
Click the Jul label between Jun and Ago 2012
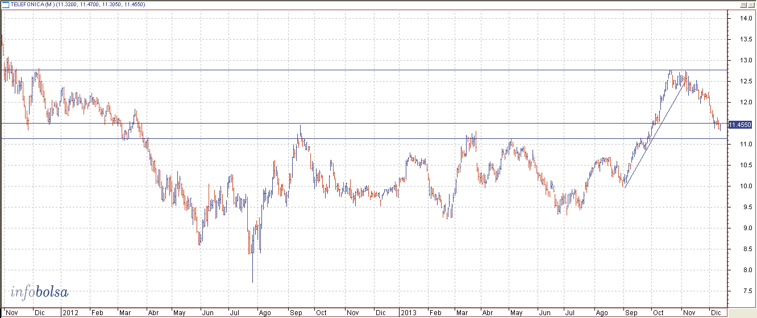pos(235,313)
